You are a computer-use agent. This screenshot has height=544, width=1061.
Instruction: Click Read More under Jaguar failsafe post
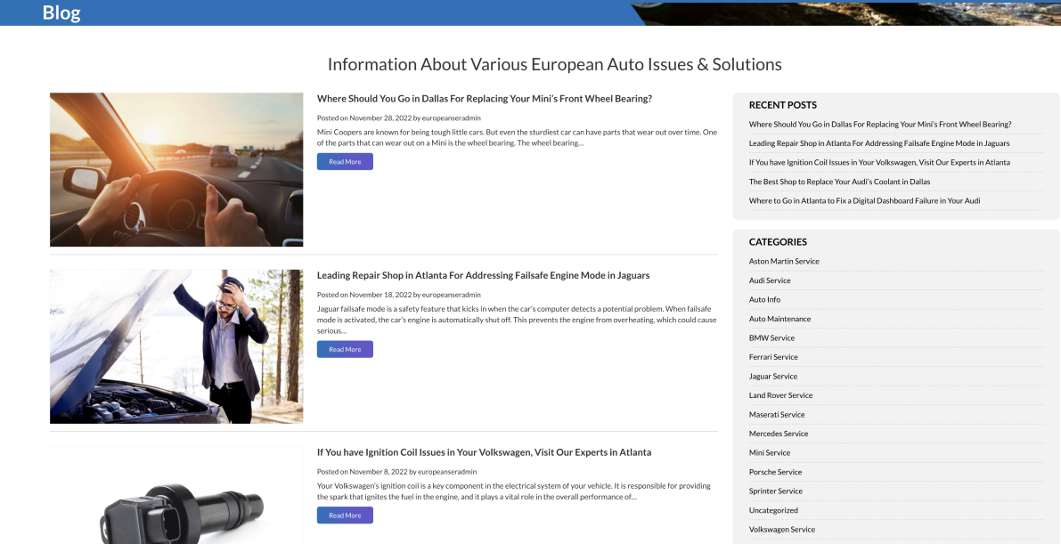pos(345,349)
